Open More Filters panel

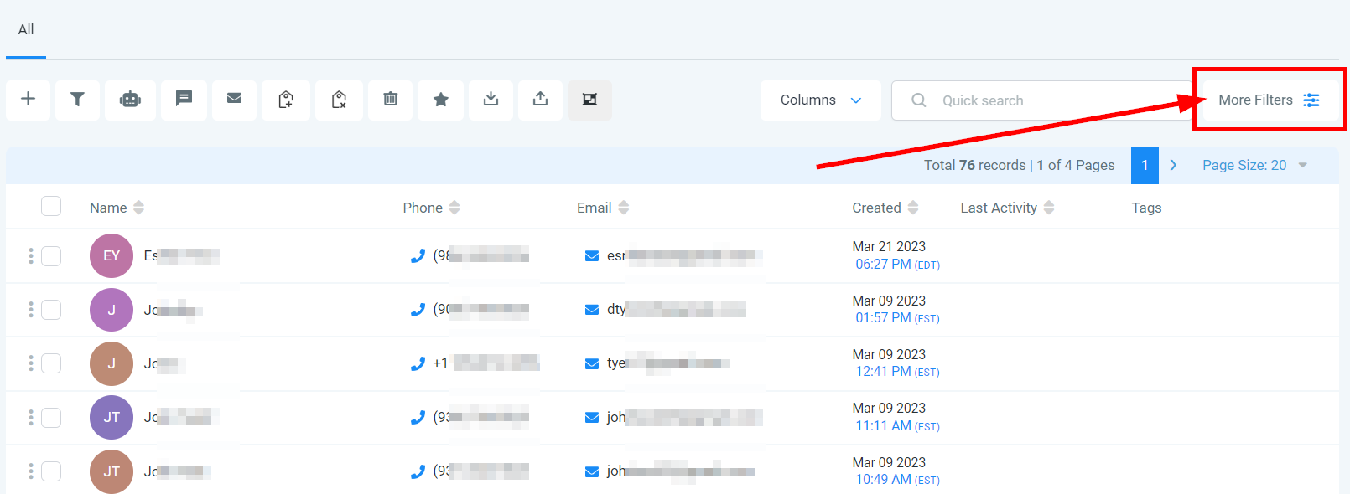click(1268, 100)
